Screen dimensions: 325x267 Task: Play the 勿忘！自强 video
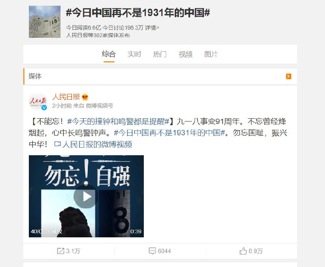(86, 197)
